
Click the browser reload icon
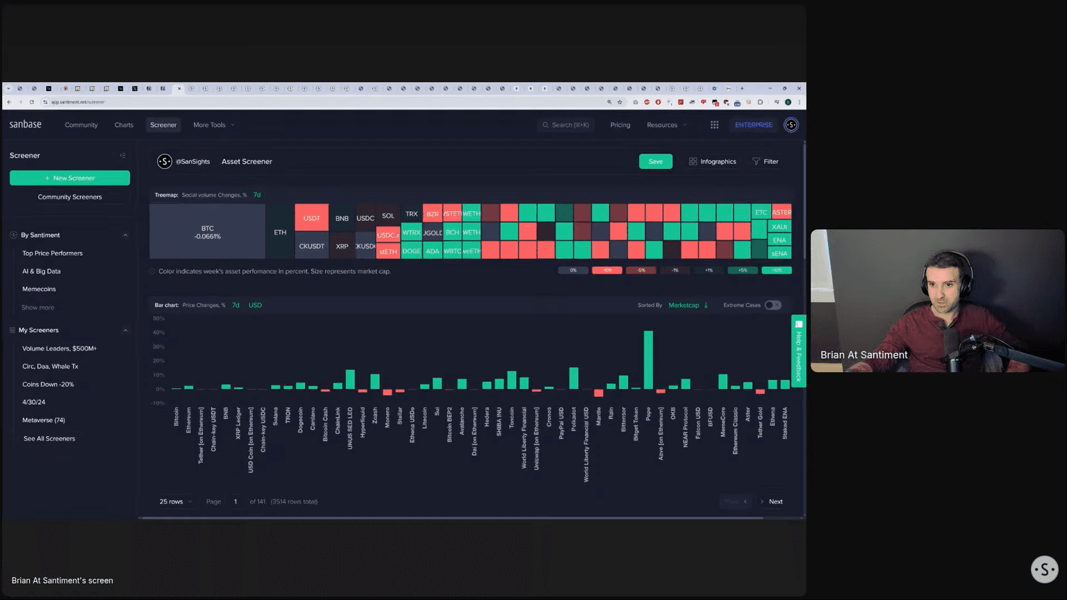(x=32, y=102)
